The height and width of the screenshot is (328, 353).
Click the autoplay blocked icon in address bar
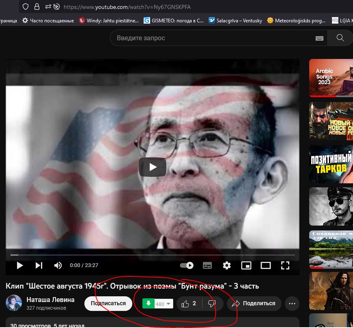pyautogui.click(x=56, y=7)
